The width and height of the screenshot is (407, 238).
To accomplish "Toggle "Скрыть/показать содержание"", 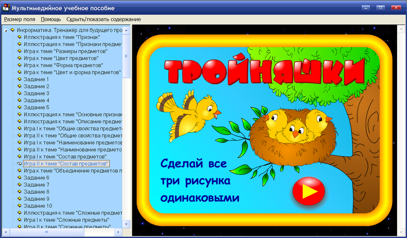I will pyautogui.click(x=104, y=19).
